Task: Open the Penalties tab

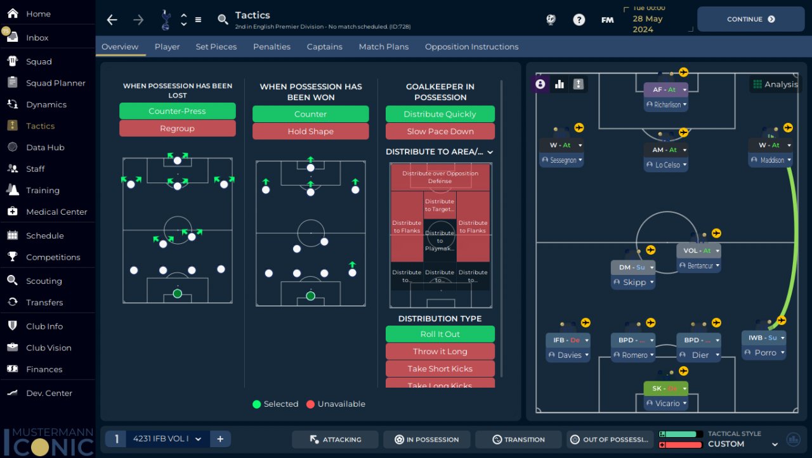Action: (x=272, y=47)
